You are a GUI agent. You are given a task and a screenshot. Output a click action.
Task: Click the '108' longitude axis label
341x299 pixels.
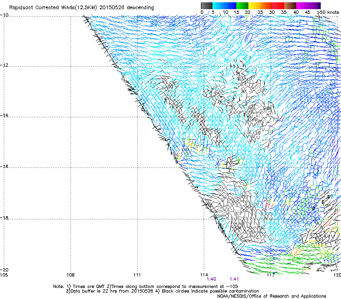(x=71, y=275)
